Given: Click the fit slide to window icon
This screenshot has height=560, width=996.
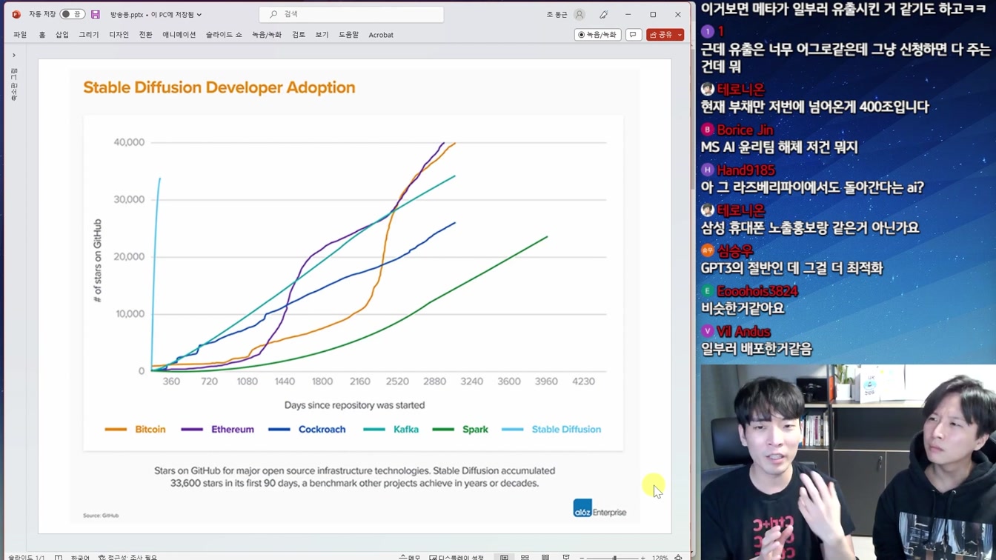Looking at the screenshot, I should click(x=678, y=557).
